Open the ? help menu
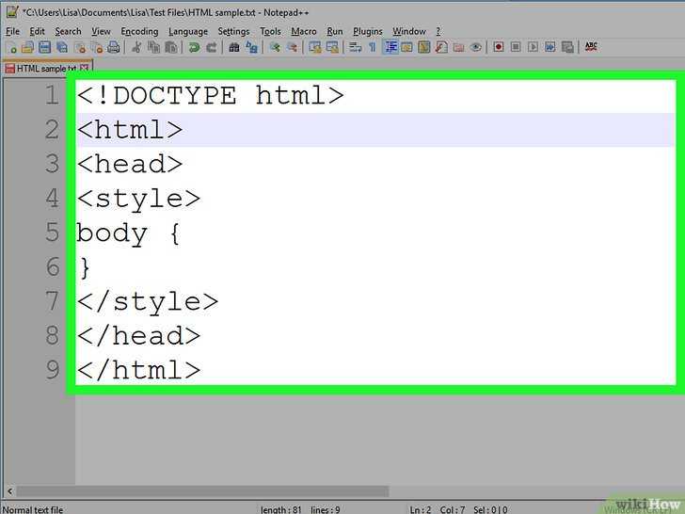The height and width of the screenshot is (514, 685). tap(438, 31)
